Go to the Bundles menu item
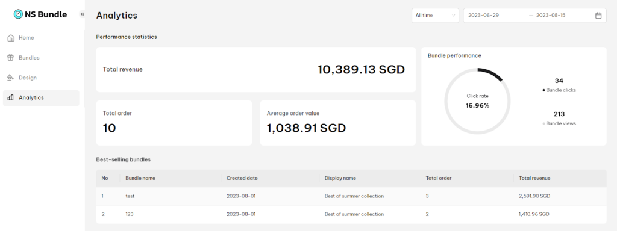 [x=41, y=58]
